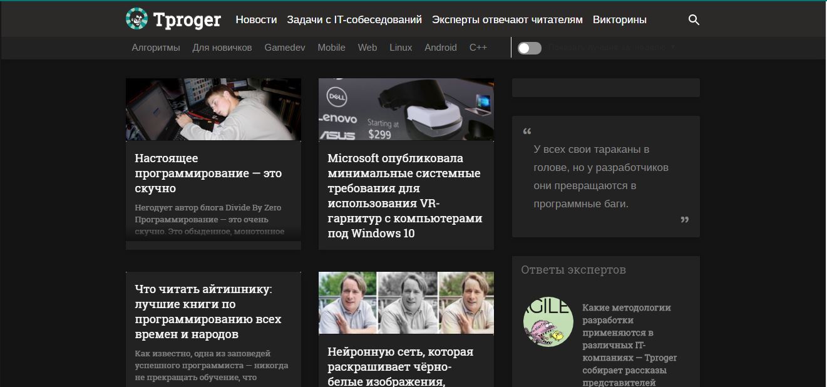The width and height of the screenshot is (827, 387).
Task: Open the Нейронную сеть article headline
Action: tap(401, 366)
